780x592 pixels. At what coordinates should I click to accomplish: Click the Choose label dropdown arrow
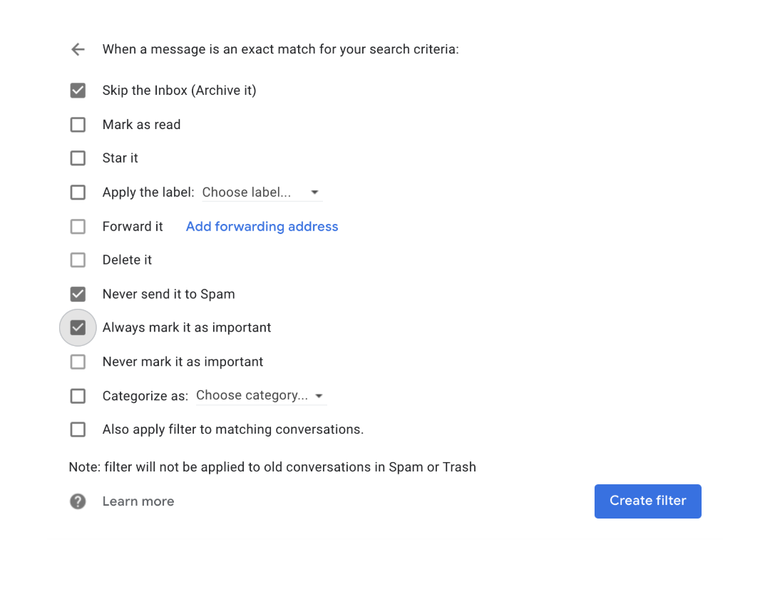coord(314,193)
